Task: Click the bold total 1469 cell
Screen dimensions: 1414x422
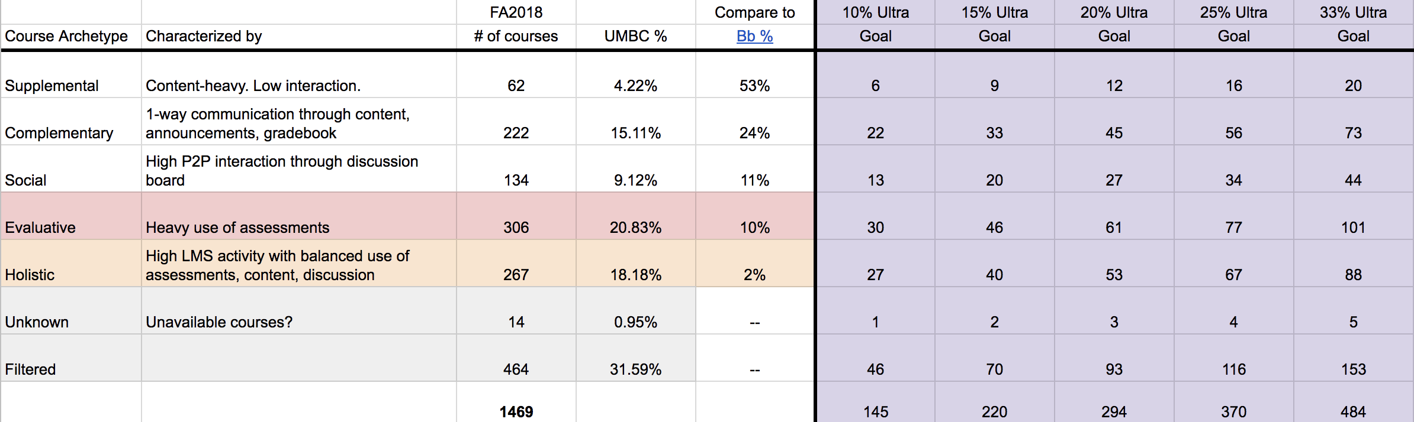Action: click(x=516, y=411)
